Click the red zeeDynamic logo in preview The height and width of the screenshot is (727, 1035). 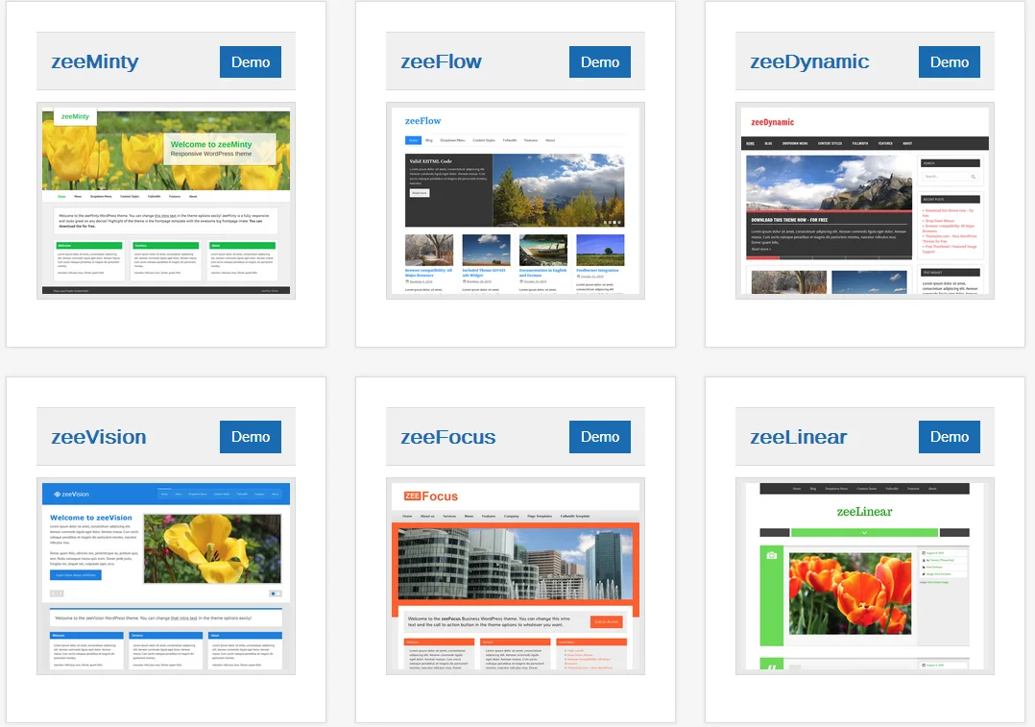pos(772,122)
